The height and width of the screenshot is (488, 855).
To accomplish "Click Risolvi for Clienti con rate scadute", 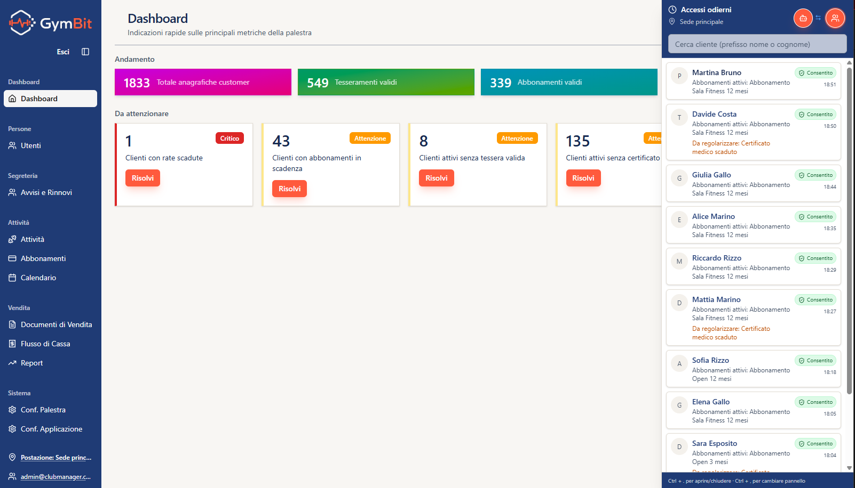I will [x=142, y=178].
